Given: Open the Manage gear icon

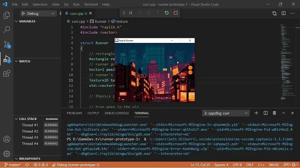Looking at the screenshot, I should [7, 154].
